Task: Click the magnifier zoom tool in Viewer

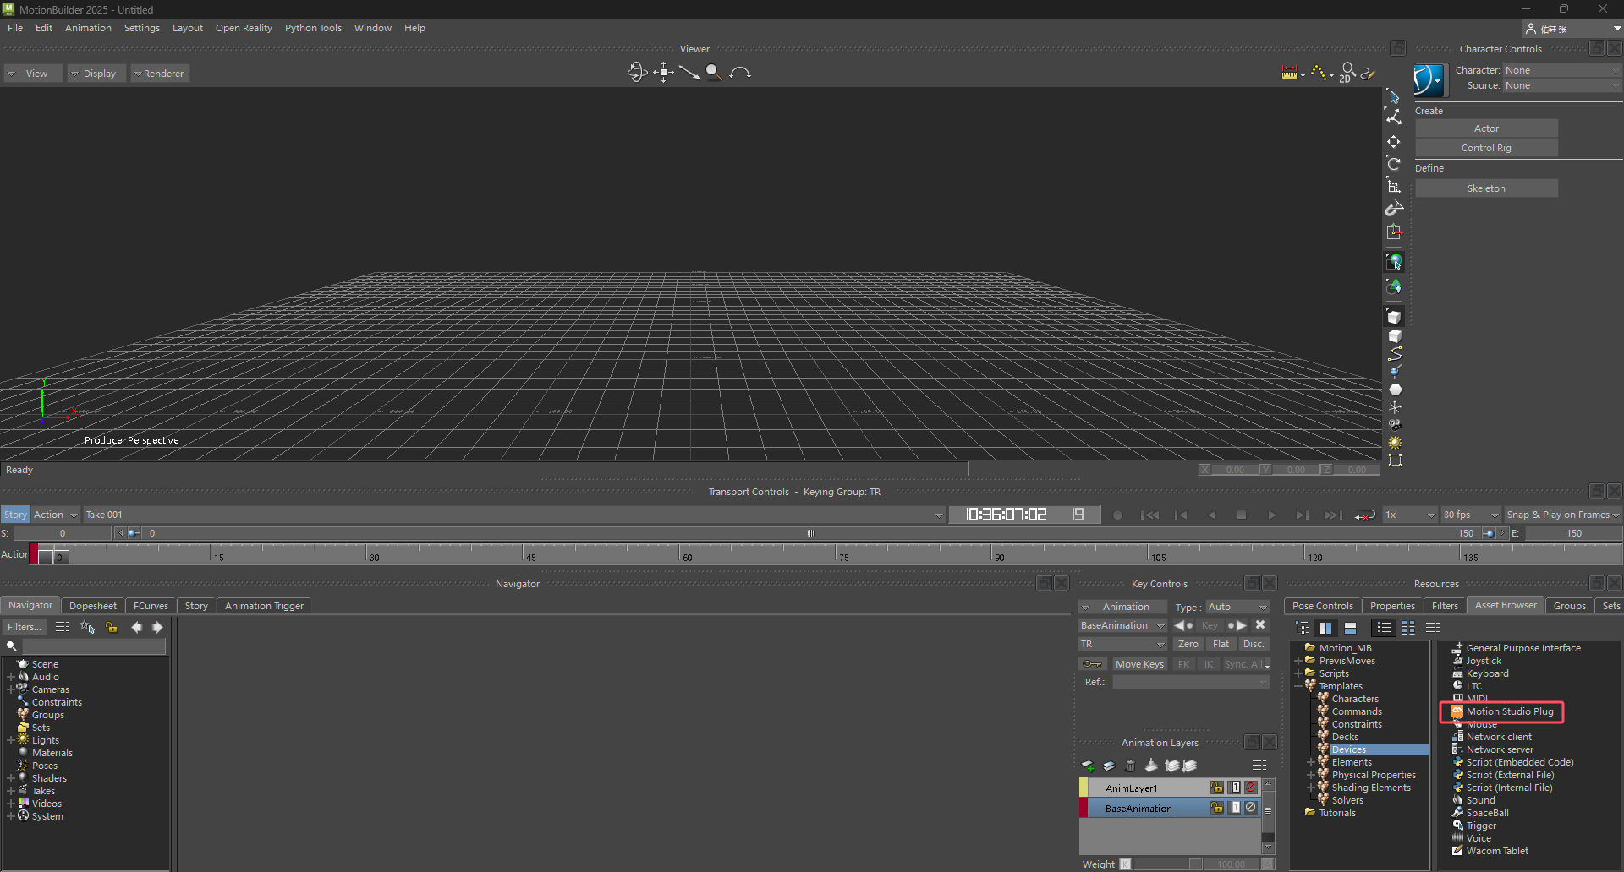Action: (x=714, y=73)
